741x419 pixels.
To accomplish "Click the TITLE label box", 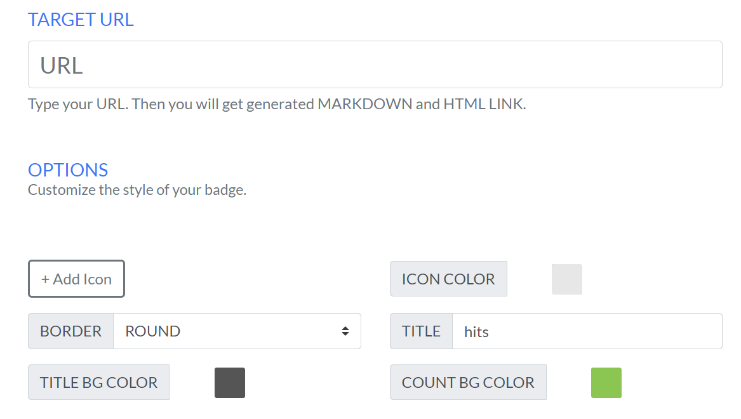I will click(x=421, y=331).
